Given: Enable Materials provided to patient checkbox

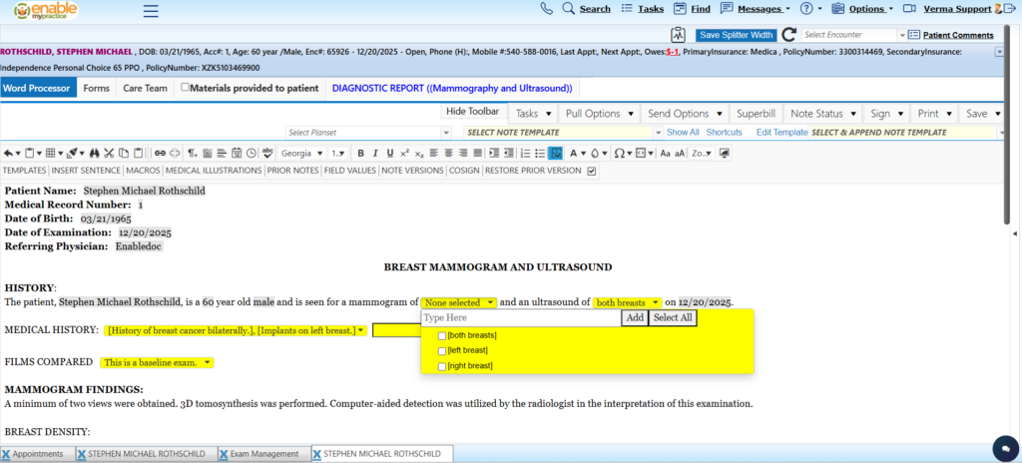Looking at the screenshot, I should pos(185,88).
